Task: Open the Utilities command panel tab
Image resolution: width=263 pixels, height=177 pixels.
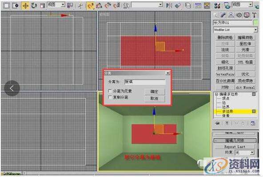Action: point(254,15)
